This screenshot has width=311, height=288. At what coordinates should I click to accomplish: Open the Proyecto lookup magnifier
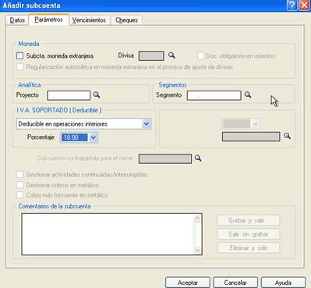(x=97, y=94)
